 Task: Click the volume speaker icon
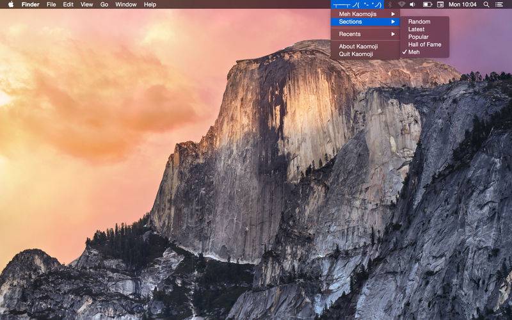click(413, 4)
